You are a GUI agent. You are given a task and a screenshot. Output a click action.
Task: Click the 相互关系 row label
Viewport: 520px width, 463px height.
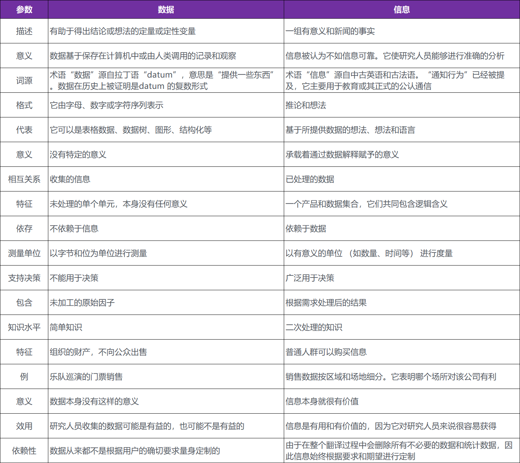(x=24, y=179)
